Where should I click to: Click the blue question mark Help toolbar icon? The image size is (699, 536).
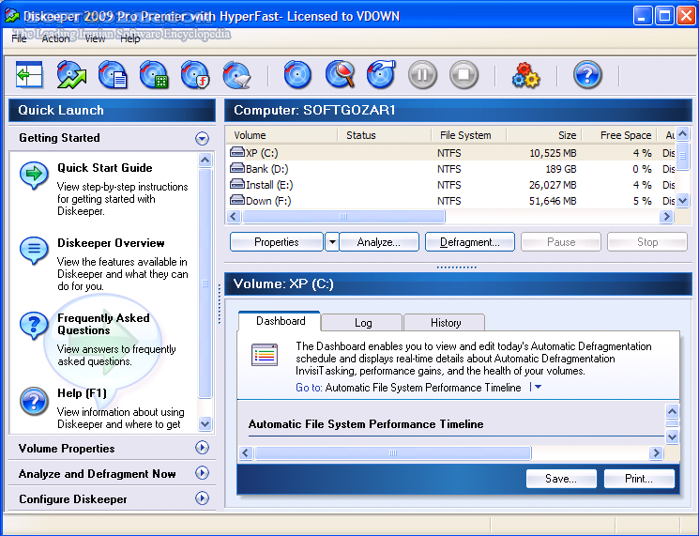point(587,74)
